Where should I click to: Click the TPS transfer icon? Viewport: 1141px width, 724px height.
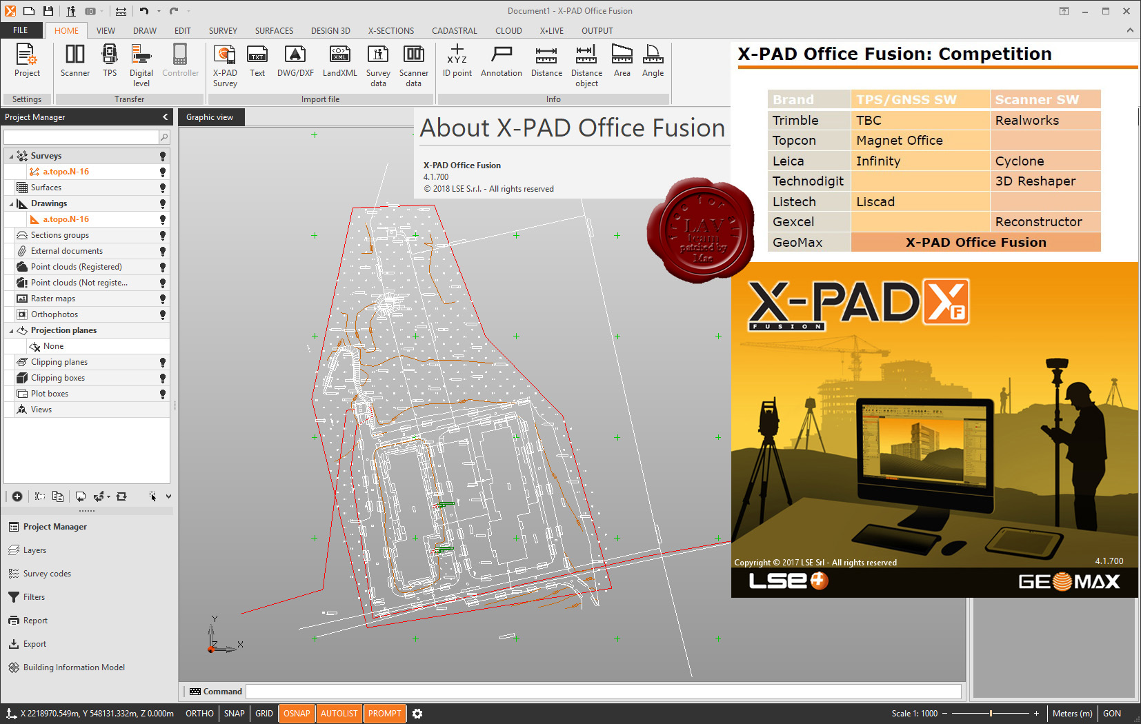[110, 61]
